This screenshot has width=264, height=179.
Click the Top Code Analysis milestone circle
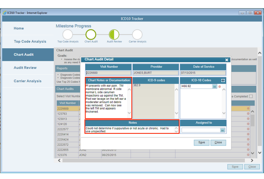[68, 35]
